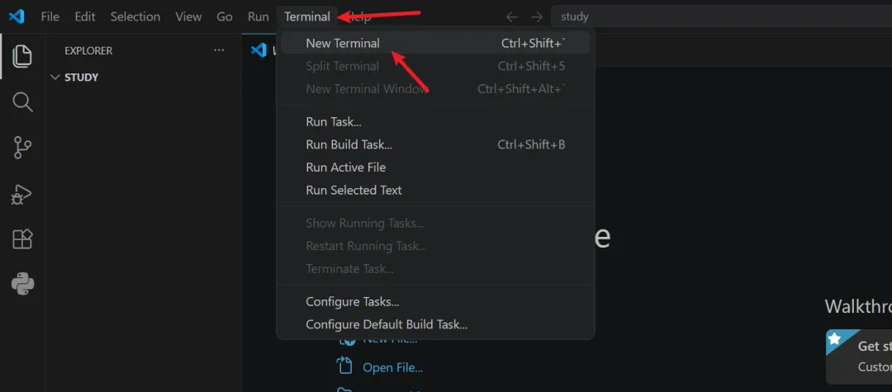Viewport: 892px width, 392px height.
Task: Open the Source Control view icon
Action: click(22, 148)
